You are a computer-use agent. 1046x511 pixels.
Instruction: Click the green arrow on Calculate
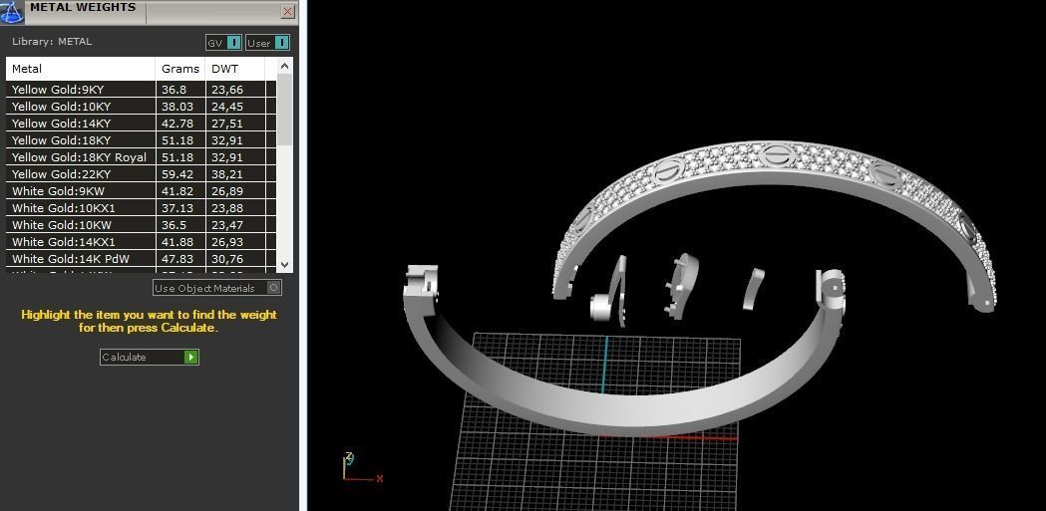tap(190, 357)
